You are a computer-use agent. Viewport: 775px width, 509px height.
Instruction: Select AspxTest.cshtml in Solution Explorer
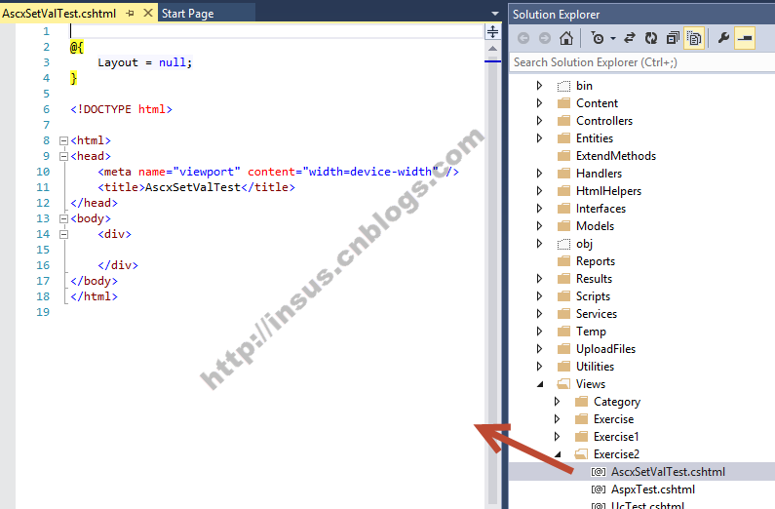653,489
